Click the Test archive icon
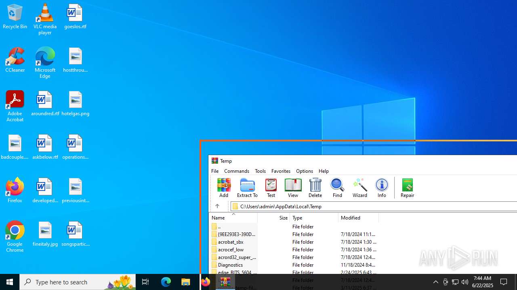 pyautogui.click(x=271, y=188)
